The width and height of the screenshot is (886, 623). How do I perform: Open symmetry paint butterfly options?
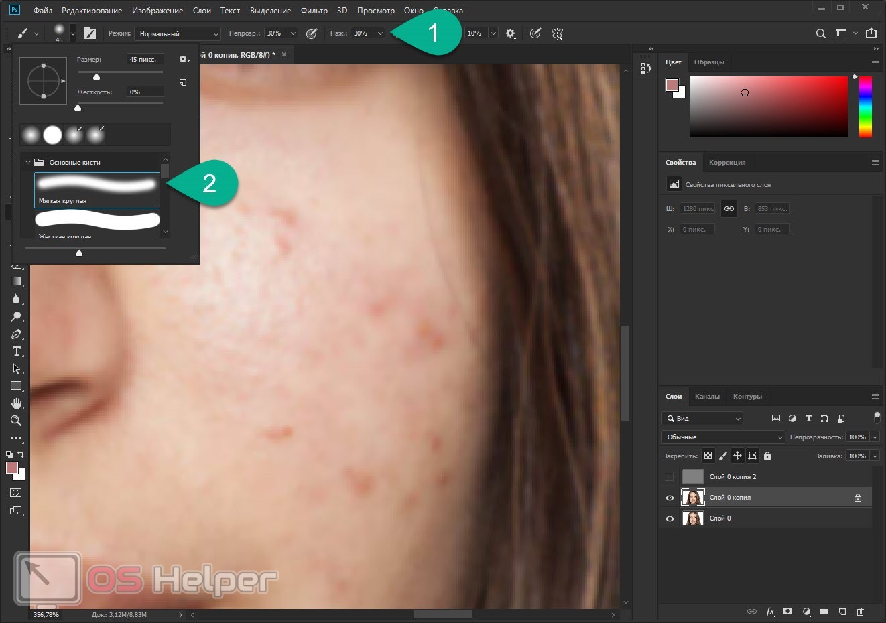(x=557, y=33)
